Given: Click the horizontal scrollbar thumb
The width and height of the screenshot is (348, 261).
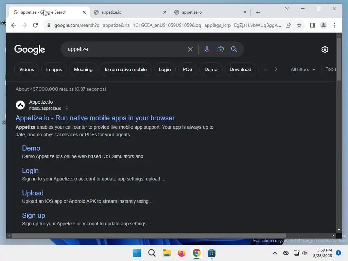Looking at the screenshot, I should (149, 236).
